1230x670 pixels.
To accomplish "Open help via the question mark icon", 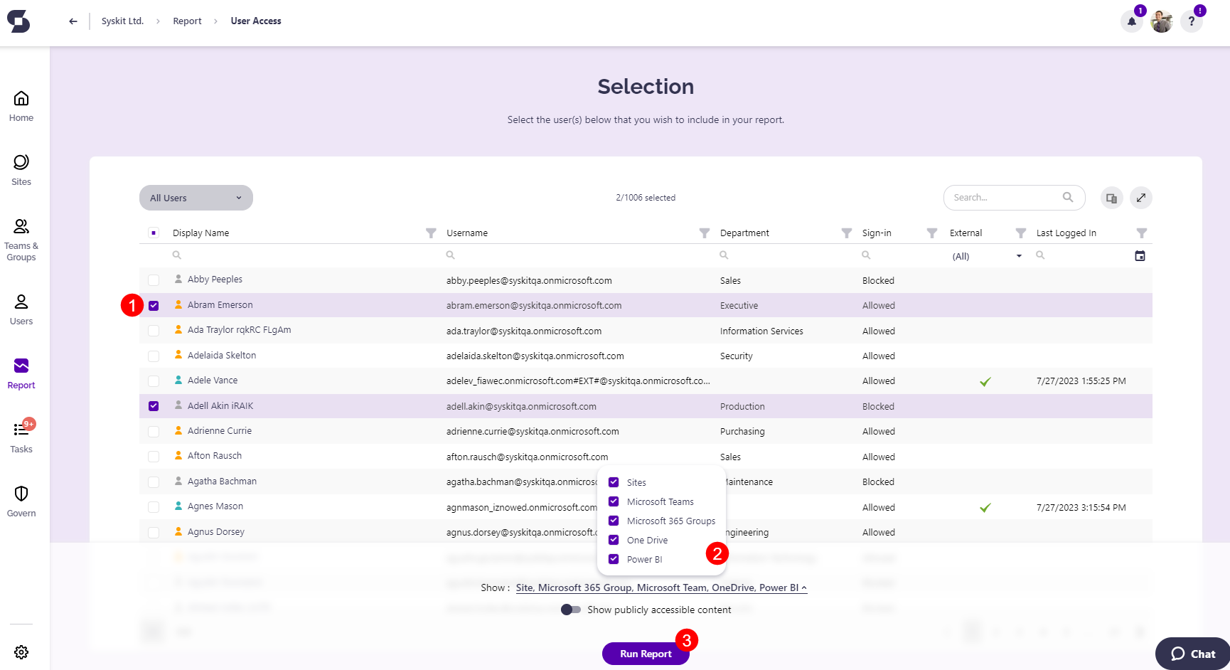I will click(x=1192, y=22).
